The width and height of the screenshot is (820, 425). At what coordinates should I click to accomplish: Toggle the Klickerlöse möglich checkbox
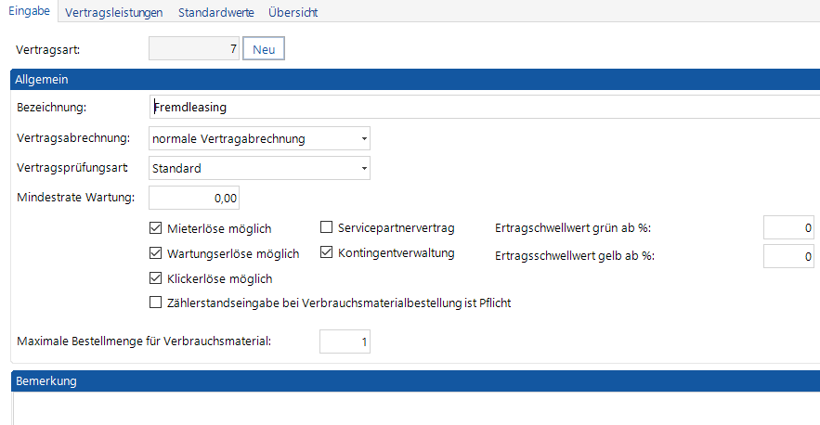tap(156, 277)
